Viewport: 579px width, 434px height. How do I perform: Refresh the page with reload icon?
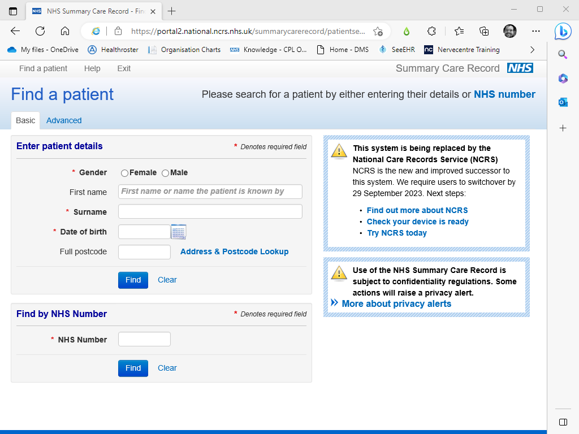pos(40,31)
